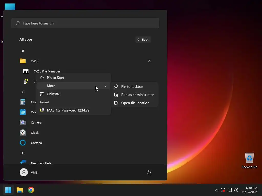Viewport: 262px width, 196px height.
Task: Open the Power options button
Action: [x=149, y=172]
